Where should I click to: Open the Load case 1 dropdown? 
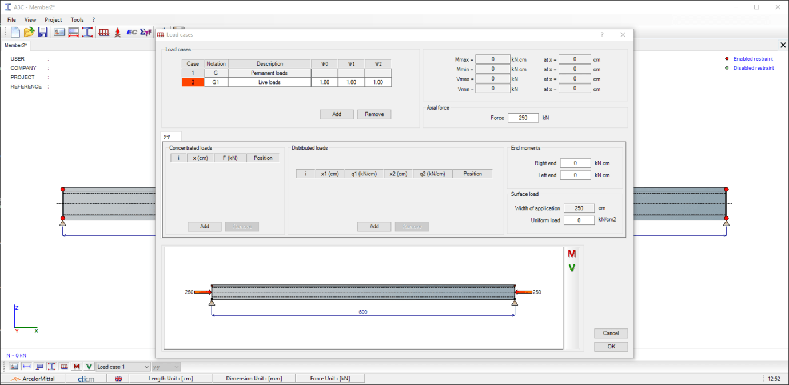pyautogui.click(x=123, y=367)
